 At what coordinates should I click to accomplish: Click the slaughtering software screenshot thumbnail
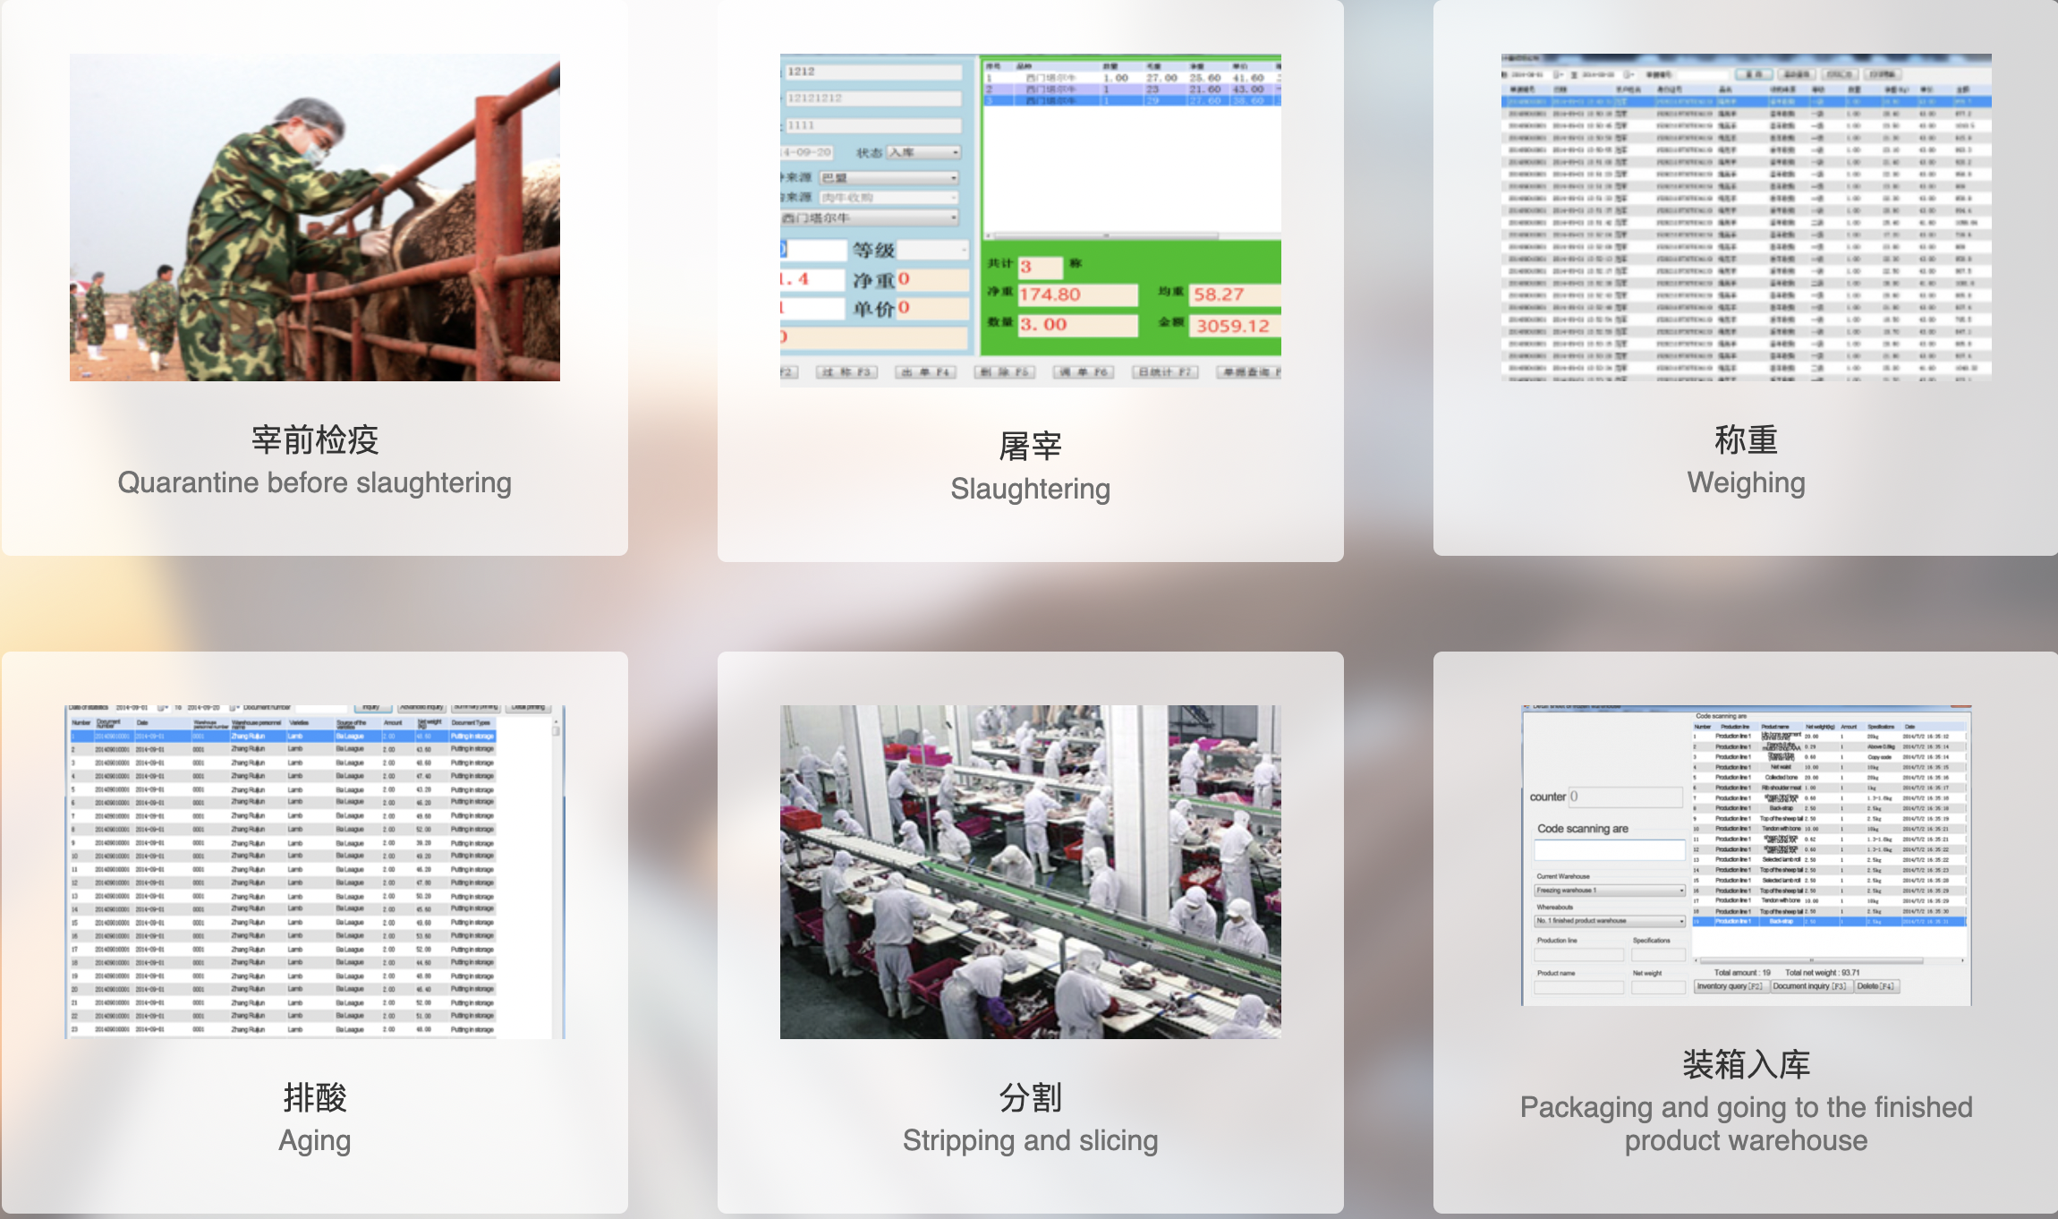(1030, 217)
